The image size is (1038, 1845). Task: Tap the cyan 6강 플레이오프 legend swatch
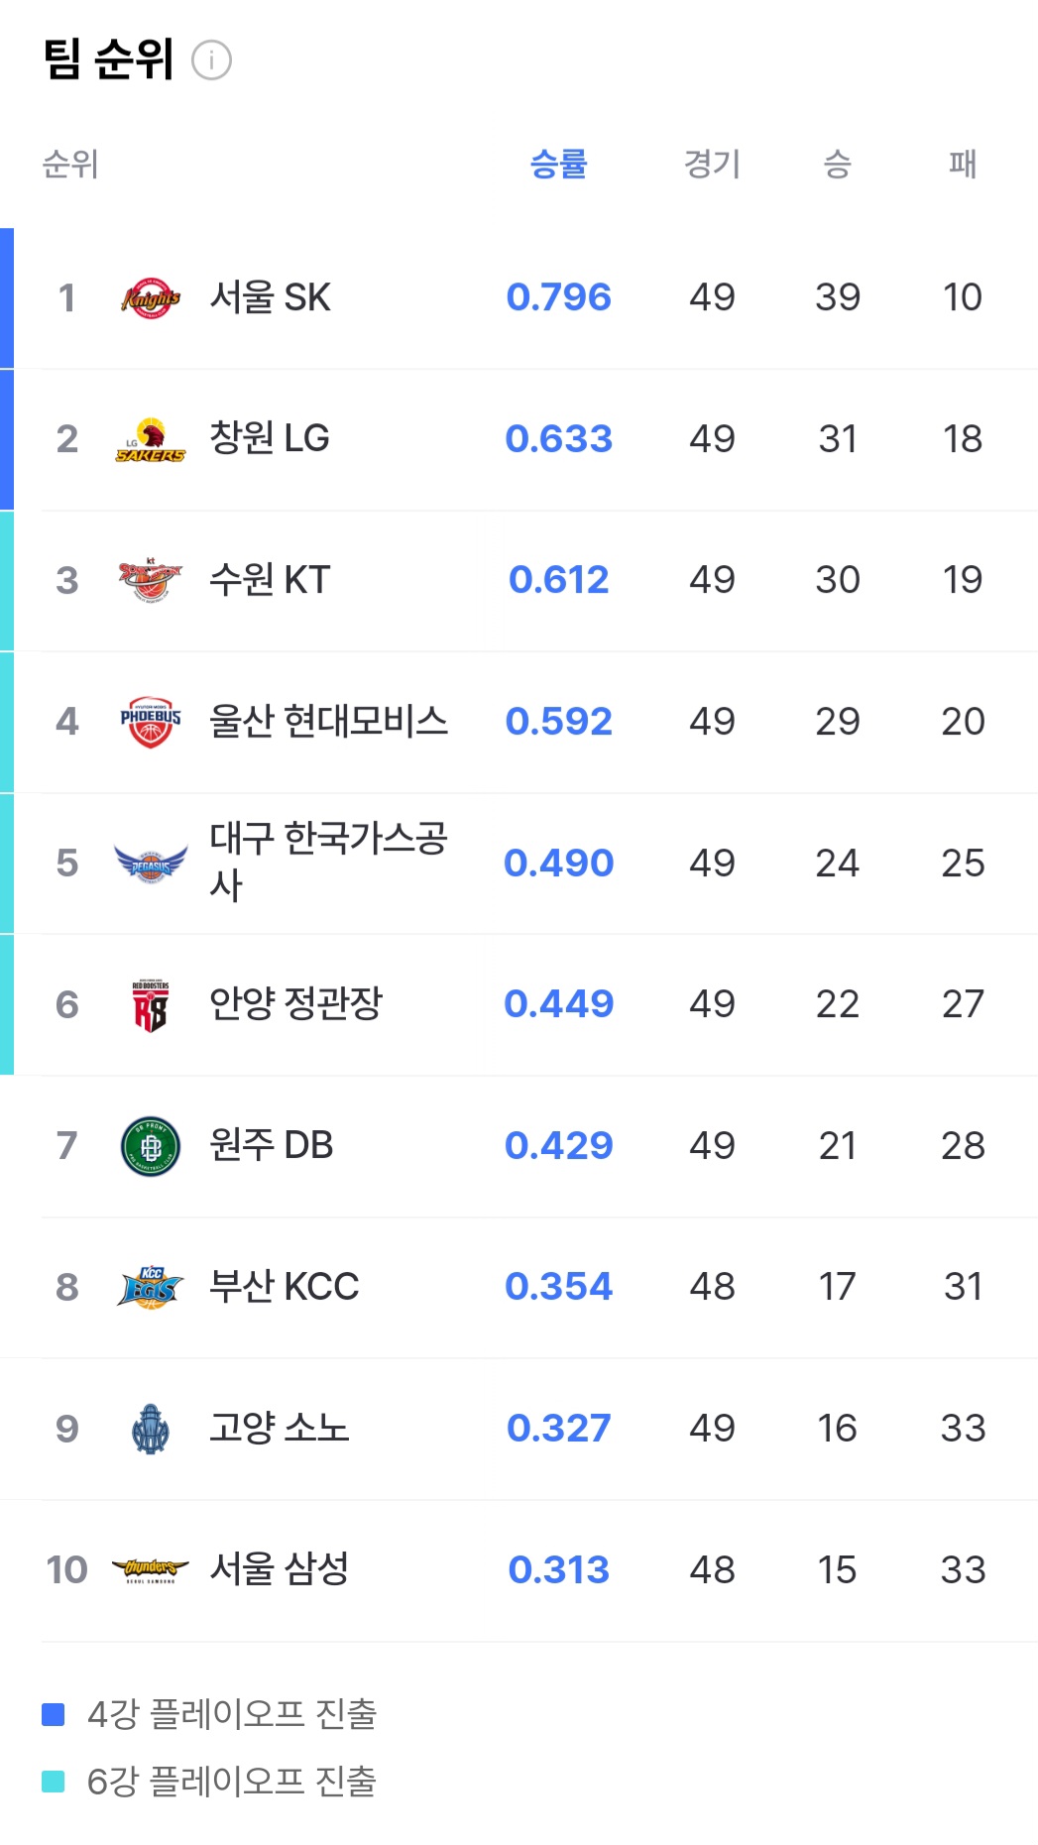tap(54, 1782)
